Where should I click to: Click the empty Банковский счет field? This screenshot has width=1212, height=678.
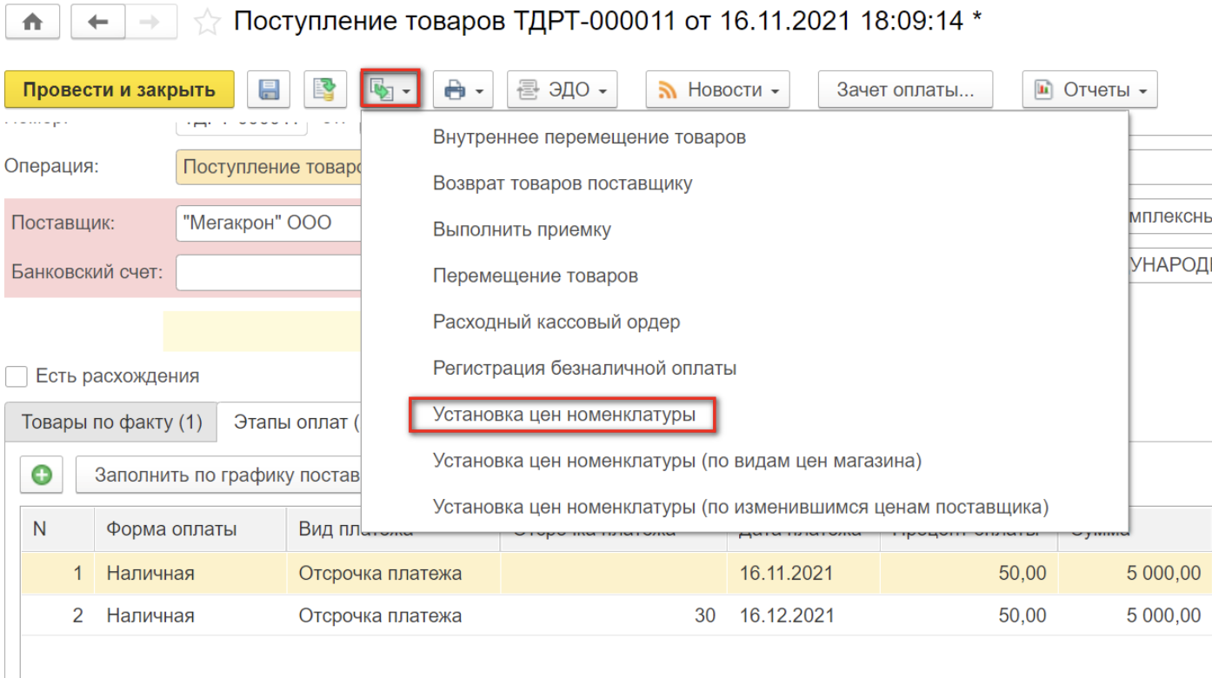pos(268,272)
